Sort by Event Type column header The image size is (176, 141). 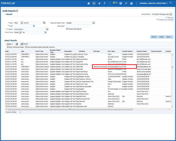[x=43, y=51]
